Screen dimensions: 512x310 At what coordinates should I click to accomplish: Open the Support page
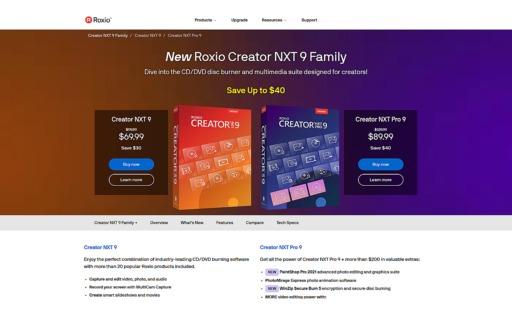coord(309,20)
